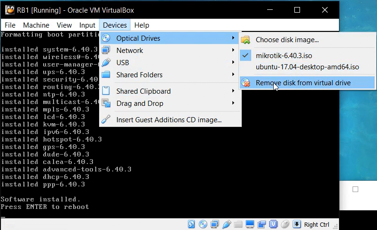Click the display monitor status icon
The image size is (377, 230).
tap(250, 224)
